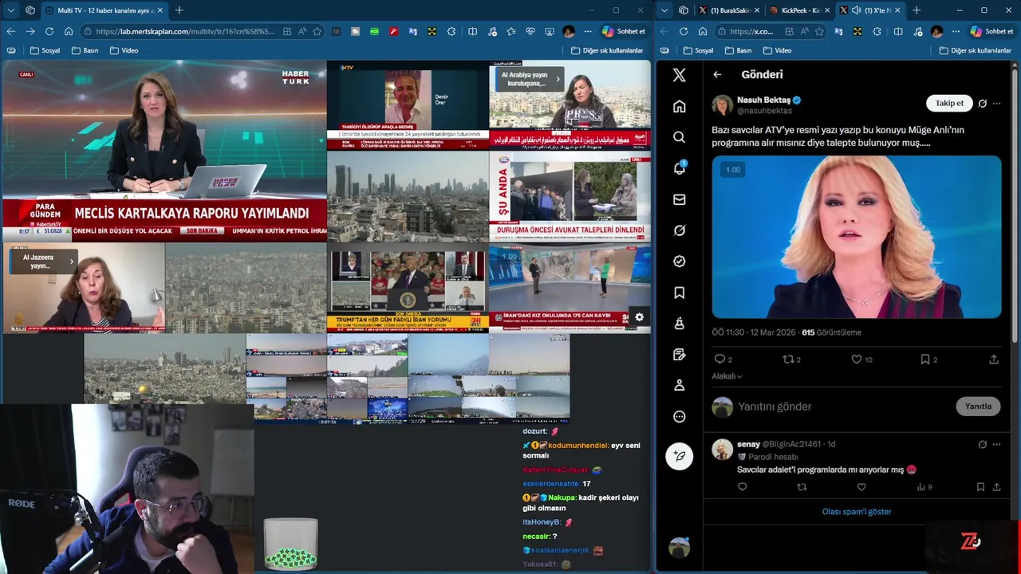Screen dimensions: 1021x574
Task: Mute audio on the X'te tab
Action: point(856,10)
